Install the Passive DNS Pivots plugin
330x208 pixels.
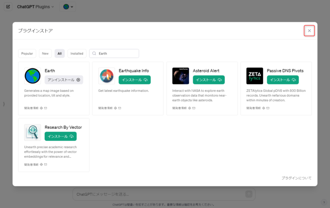(283, 80)
